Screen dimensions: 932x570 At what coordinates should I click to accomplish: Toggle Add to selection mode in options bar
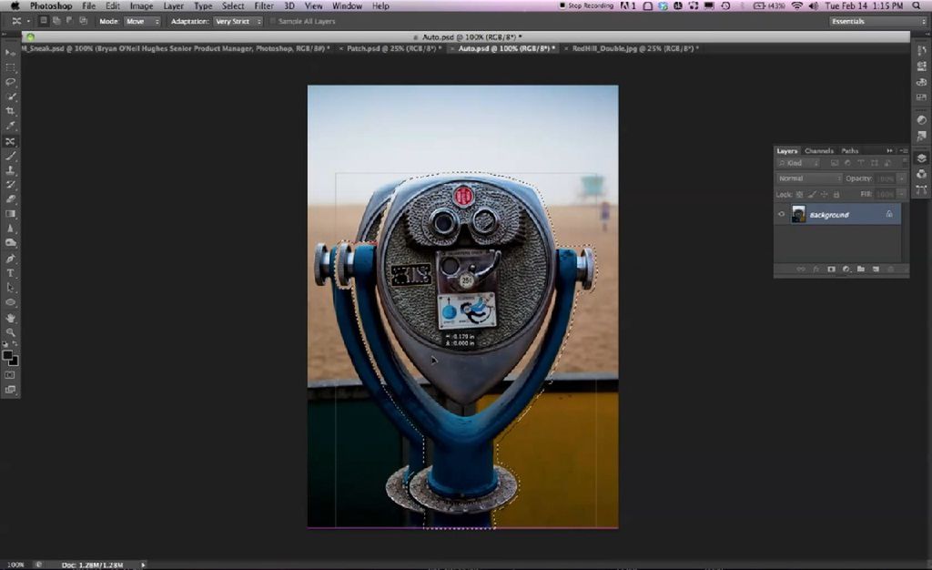coord(56,21)
